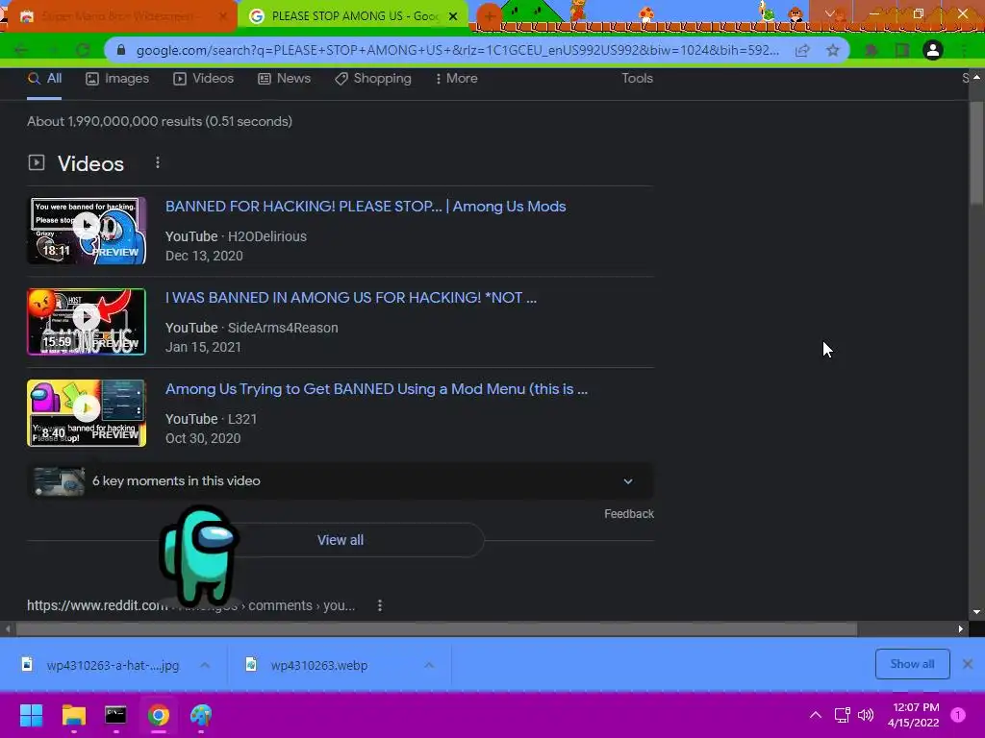
Task: Click the vertical scrollbar thumb
Action: pyautogui.click(x=976, y=153)
